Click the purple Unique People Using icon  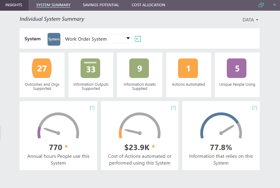tap(237, 68)
